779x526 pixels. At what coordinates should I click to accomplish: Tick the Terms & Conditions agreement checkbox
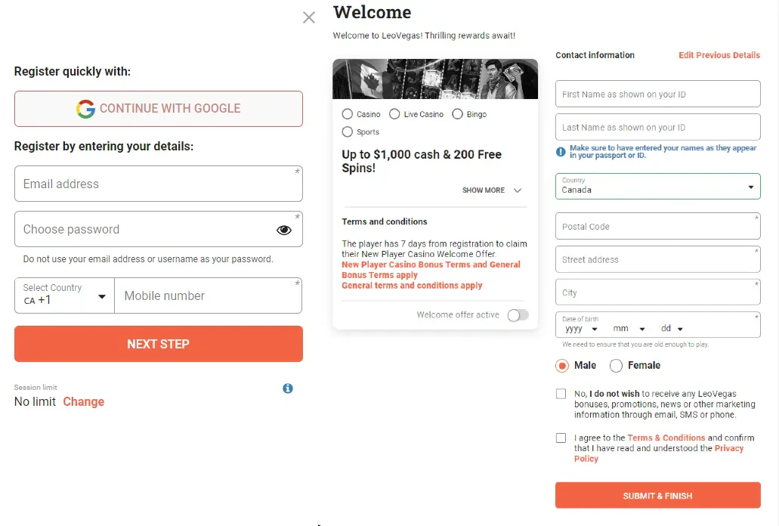561,438
